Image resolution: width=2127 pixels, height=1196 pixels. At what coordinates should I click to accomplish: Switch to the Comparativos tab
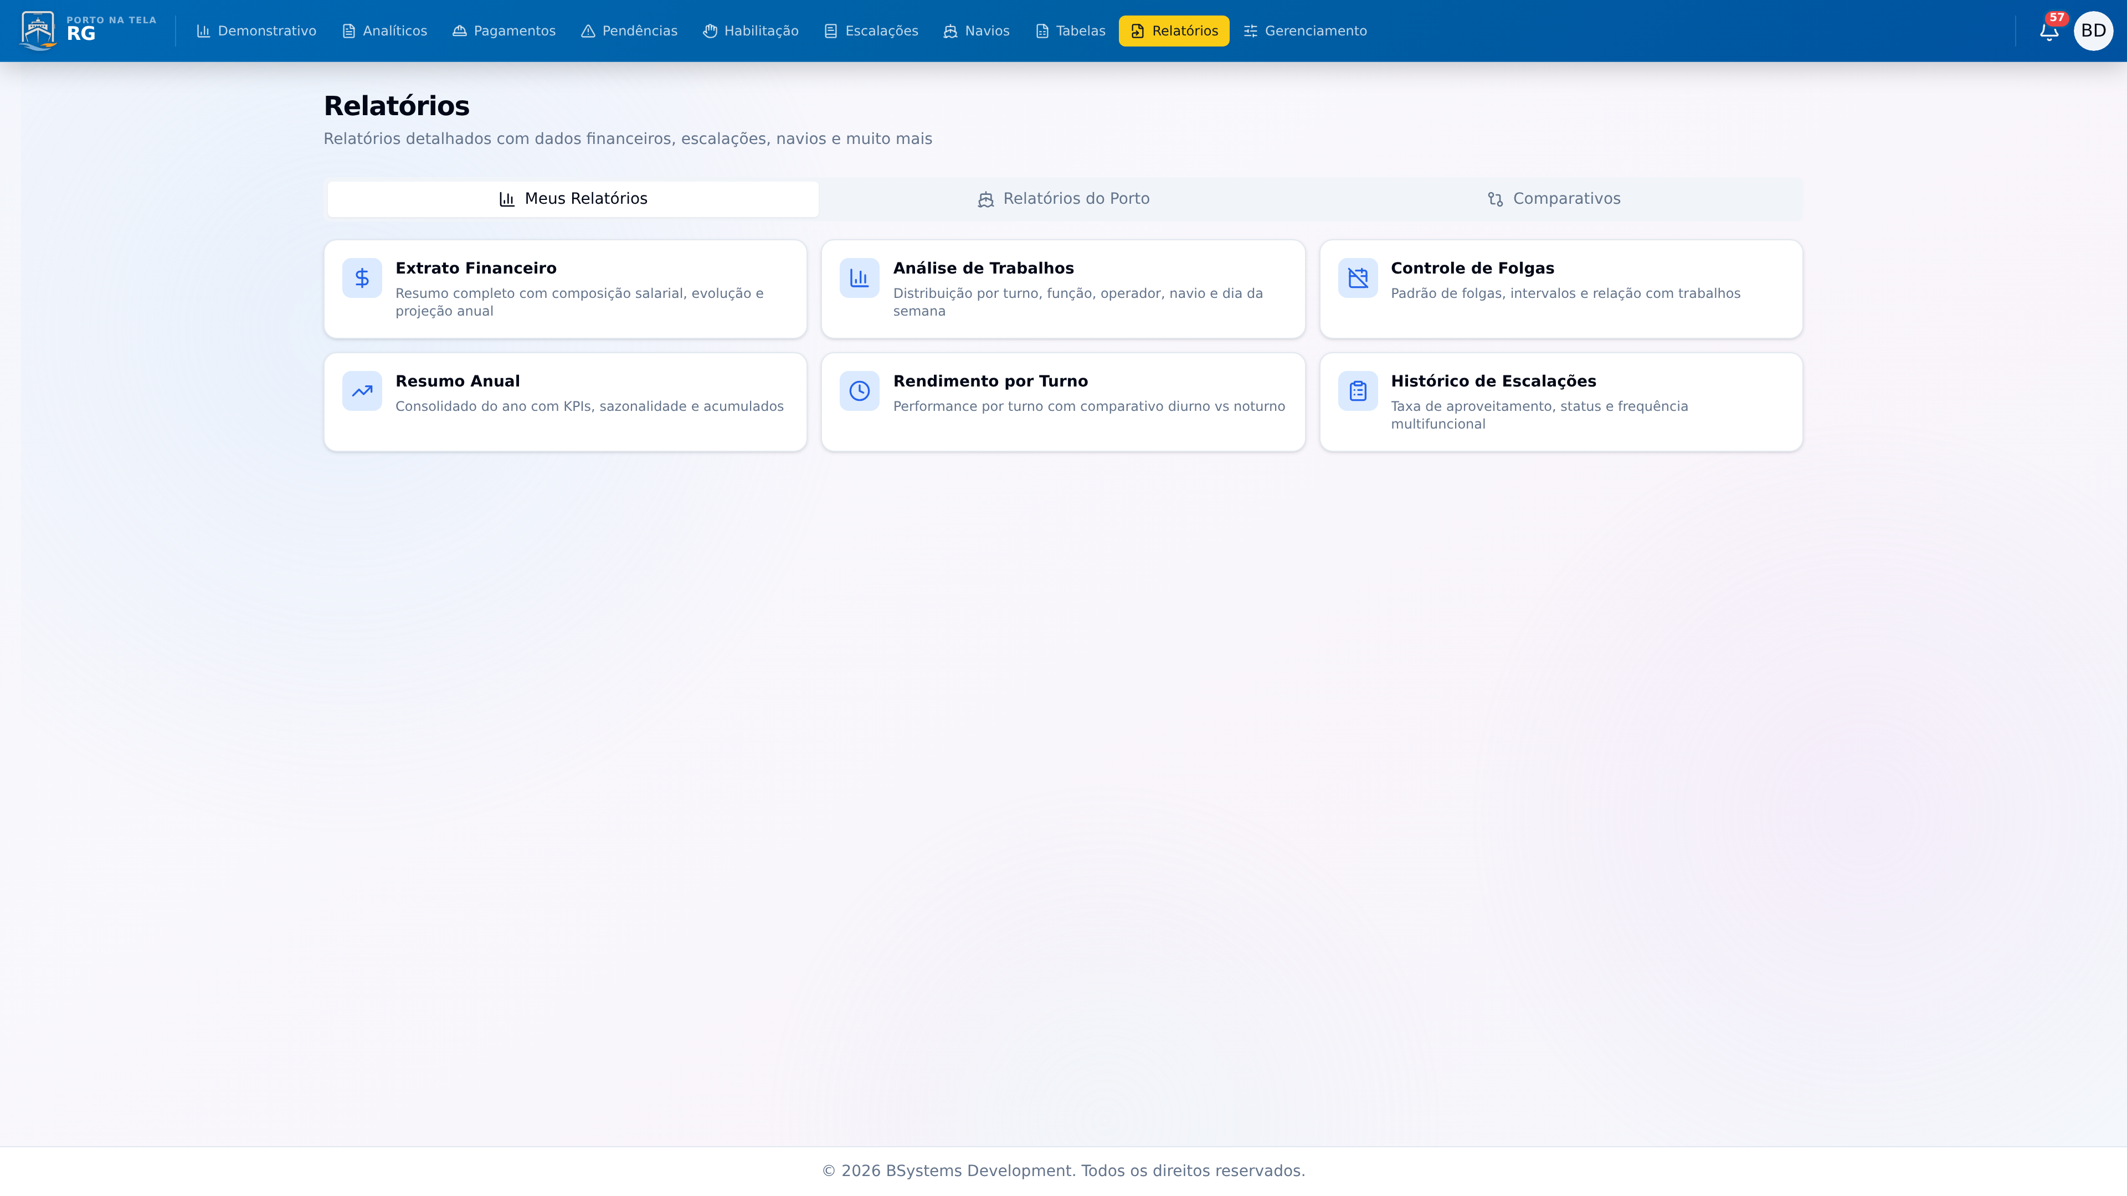[1553, 199]
